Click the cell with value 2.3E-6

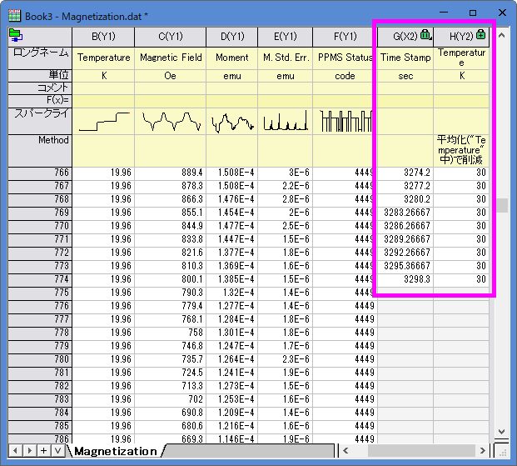click(x=286, y=359)
